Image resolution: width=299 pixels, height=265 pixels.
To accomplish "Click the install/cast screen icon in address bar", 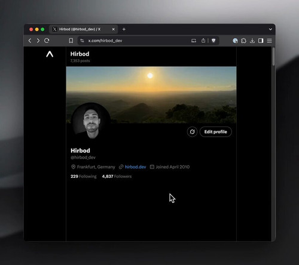I will coord(194,41).
